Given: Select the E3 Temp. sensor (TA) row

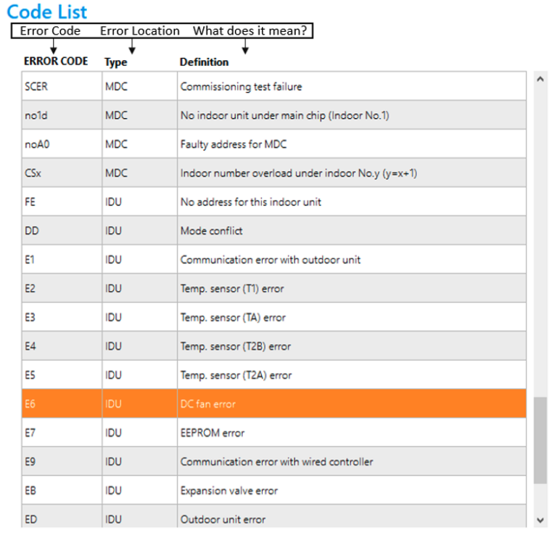Looking at the screenshot, I should [x=274, y=317].
